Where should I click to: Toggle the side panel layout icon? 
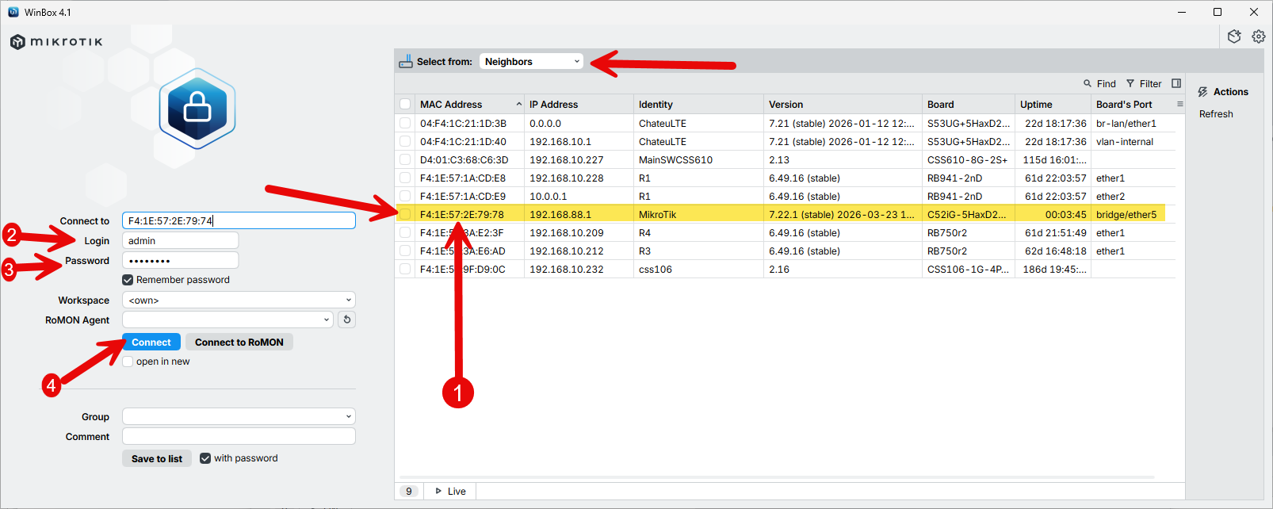pyautogui.click(x=1176, y=83)
